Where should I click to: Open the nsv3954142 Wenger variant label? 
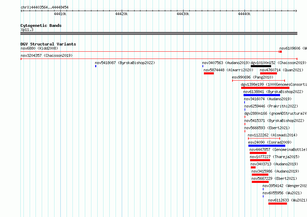coord(285,186)
